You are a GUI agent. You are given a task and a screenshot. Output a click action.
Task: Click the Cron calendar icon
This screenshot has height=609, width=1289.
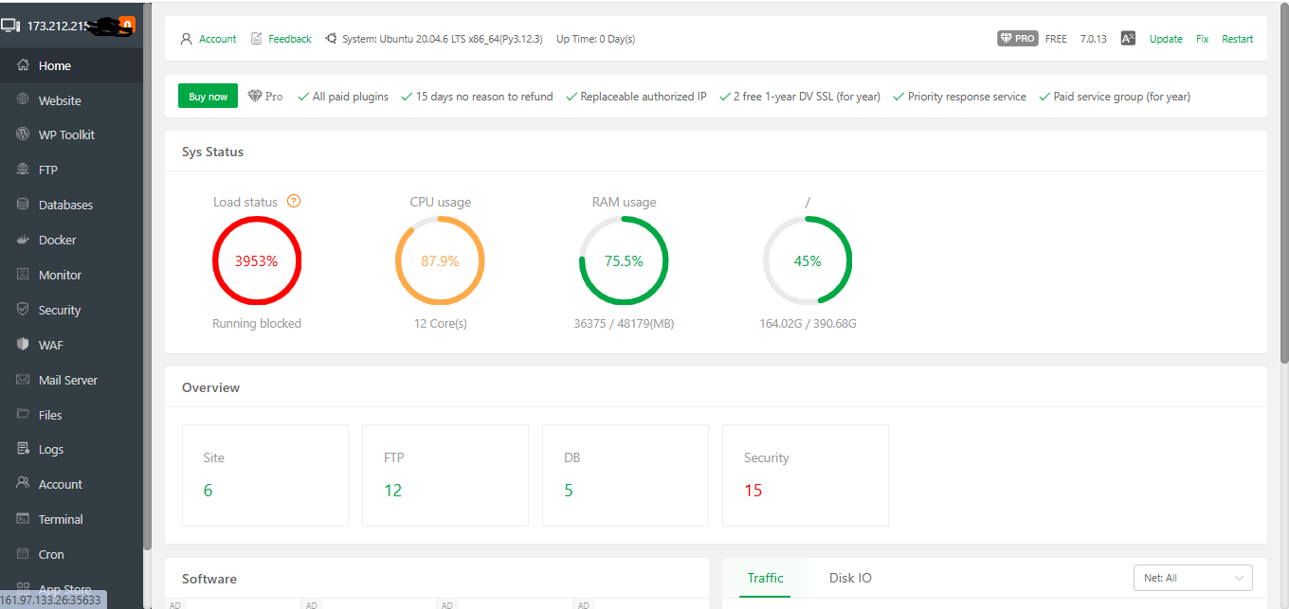pos(23,554)
